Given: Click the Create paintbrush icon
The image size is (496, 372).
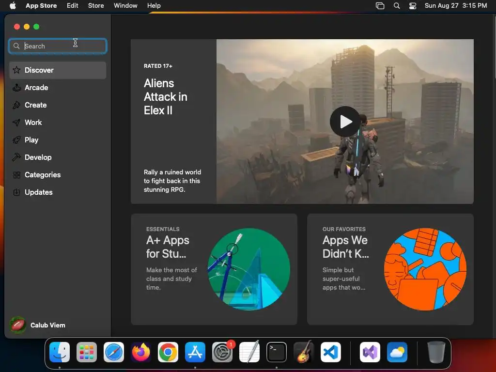Looking at the screenshot, I should pyautogui.click(x=16, y=105).
